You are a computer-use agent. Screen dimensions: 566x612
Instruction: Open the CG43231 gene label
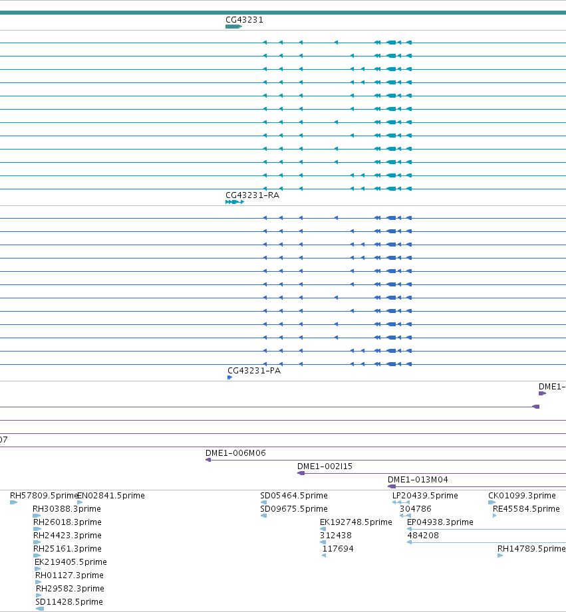[244, 19]
